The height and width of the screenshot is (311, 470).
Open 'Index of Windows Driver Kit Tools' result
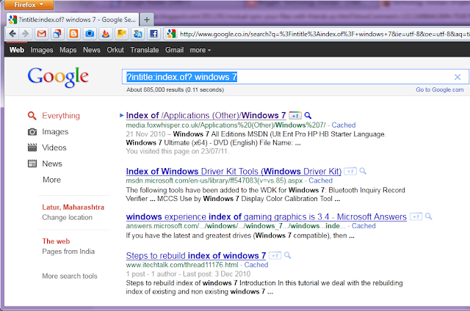(x=234, y=172)
